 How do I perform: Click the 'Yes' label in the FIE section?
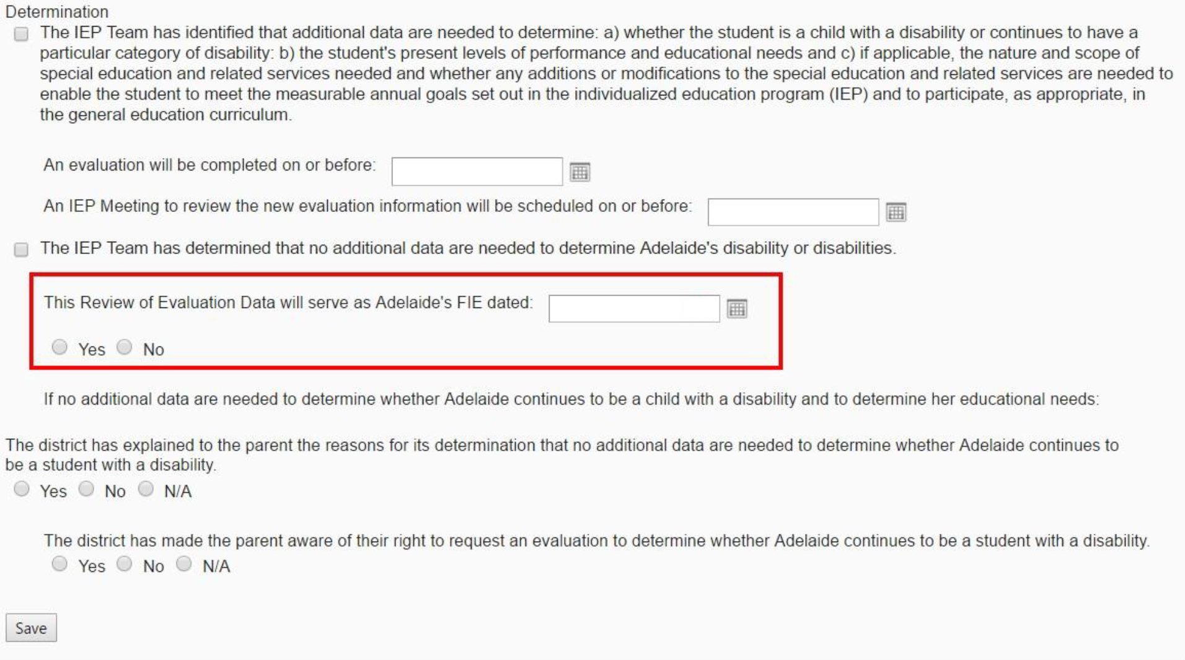coord(92,349)
